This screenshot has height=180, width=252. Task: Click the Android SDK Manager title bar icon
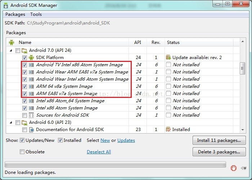pyautogui.click(x=6, y=5)
